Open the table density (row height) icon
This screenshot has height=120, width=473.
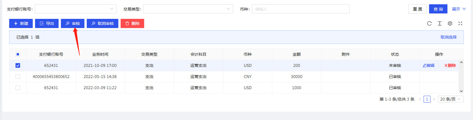(x=440, y=23)
